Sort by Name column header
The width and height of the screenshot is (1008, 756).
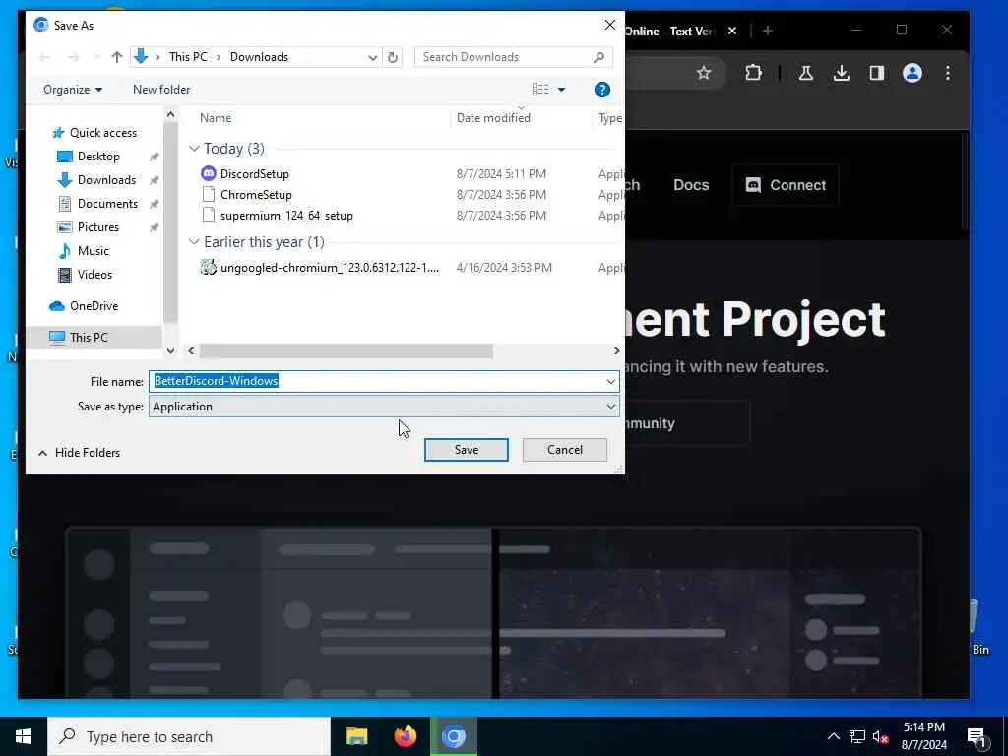click(216, 118)
